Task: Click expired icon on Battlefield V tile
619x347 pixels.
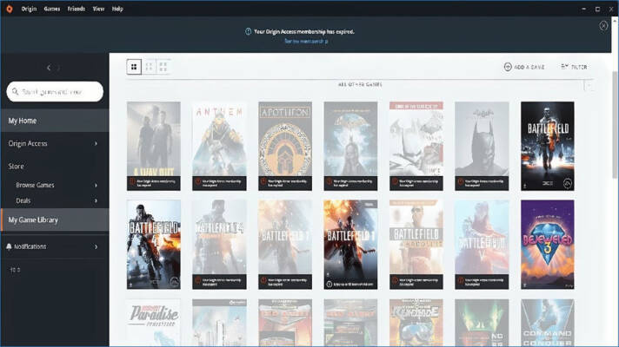Action: (x=460, y=280)
